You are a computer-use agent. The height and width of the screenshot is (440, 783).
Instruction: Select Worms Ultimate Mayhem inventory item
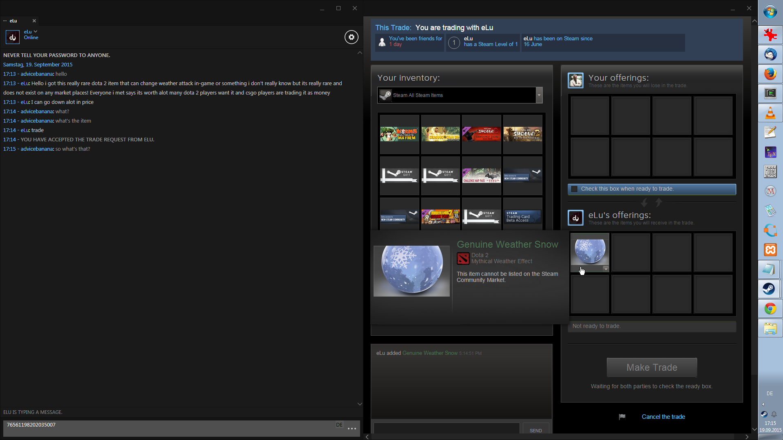coord(399,134)
